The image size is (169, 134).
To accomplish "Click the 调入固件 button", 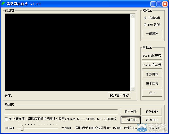I will (x=131, y=112).
